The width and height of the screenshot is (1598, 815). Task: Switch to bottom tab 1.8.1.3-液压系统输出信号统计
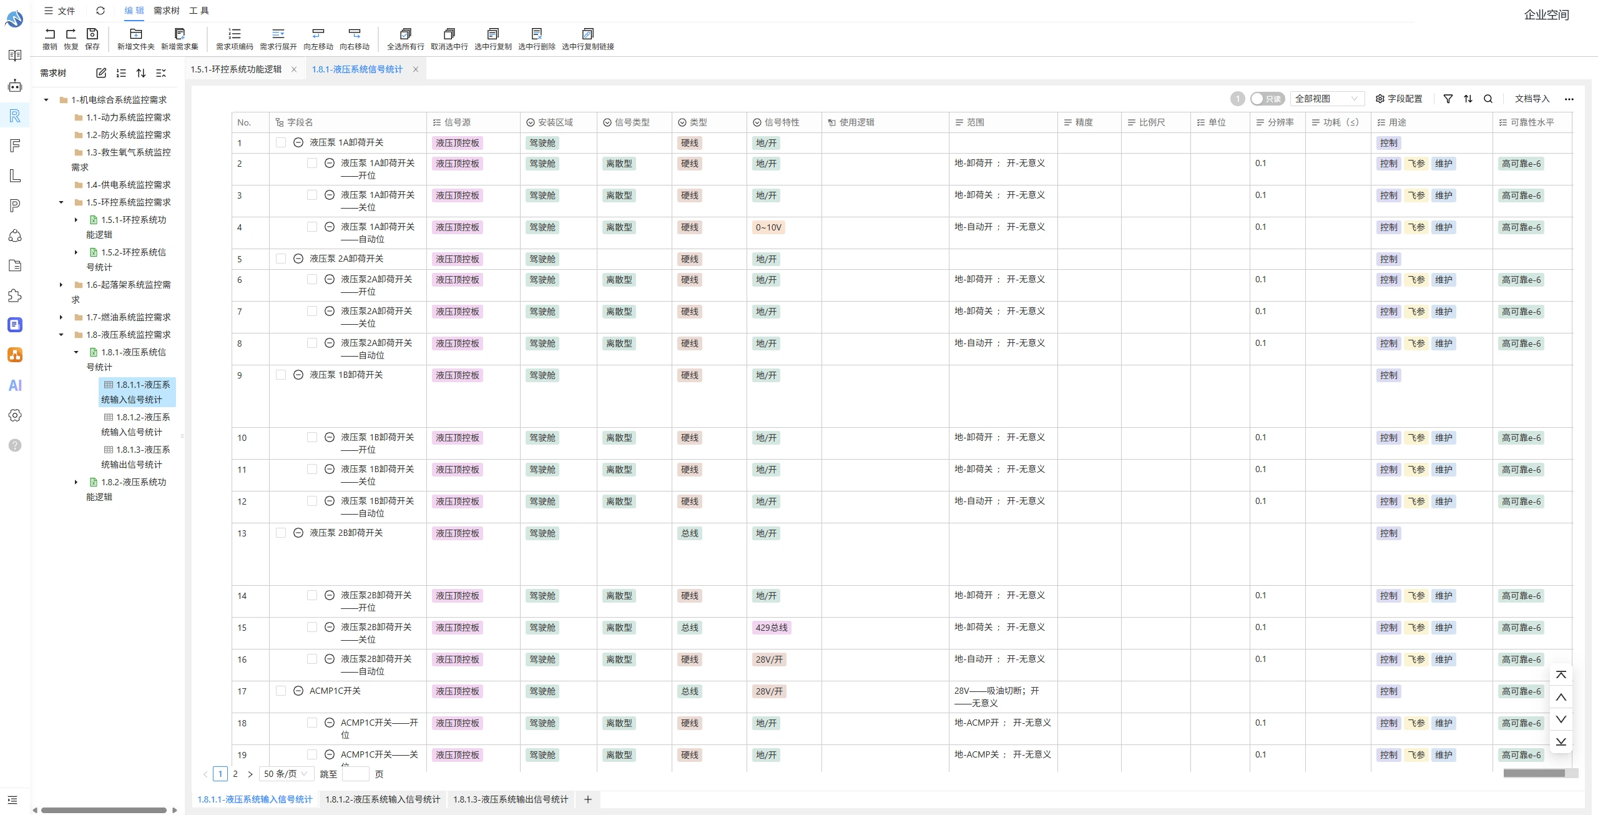(x=511, y=799)
